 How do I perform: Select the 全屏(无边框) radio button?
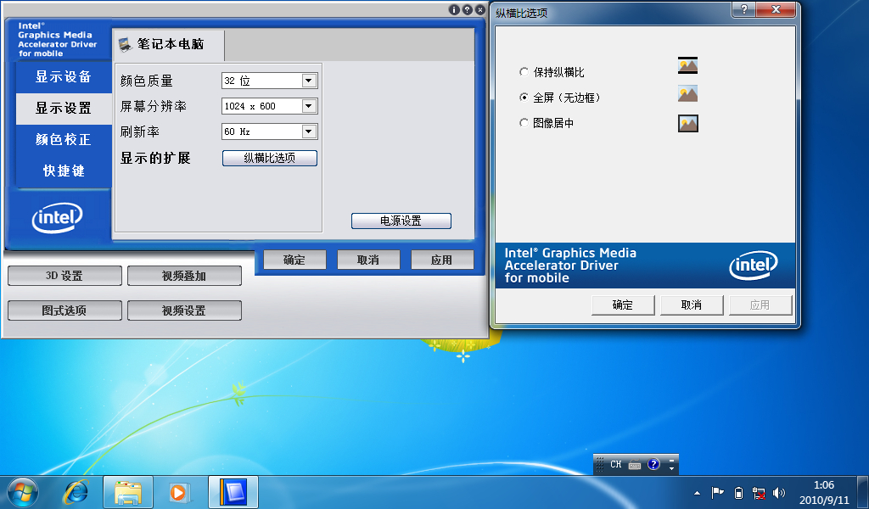pos(523,98)
